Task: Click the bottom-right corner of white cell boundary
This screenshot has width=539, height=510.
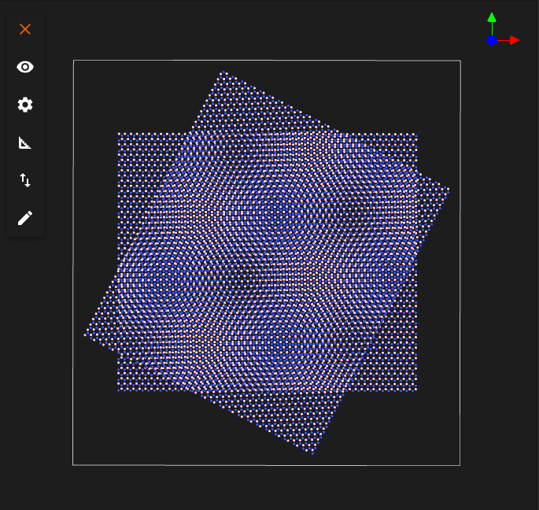Action: pyautogui.click(x=460, y=464)
